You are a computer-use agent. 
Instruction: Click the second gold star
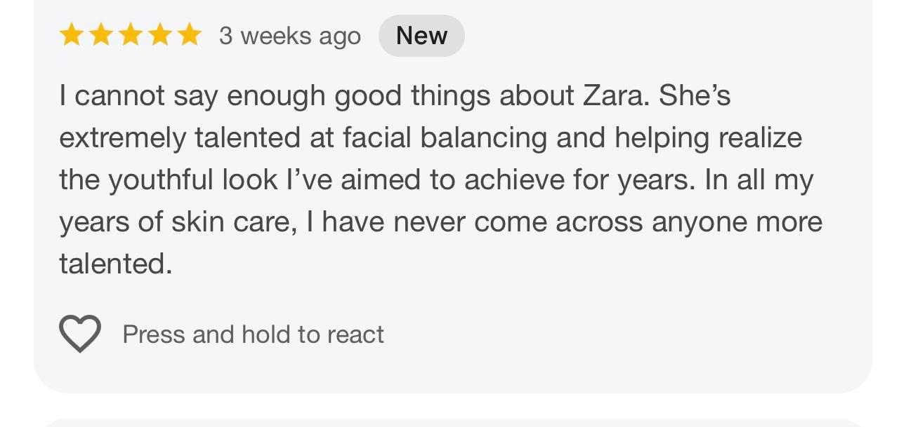click(101, 35)
